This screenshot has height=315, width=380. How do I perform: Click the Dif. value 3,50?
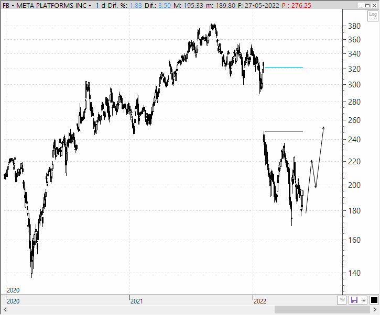(165, 5)
